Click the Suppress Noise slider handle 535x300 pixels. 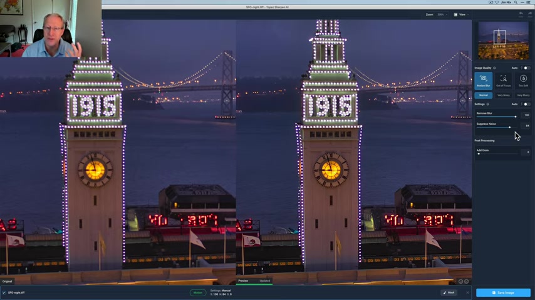(509, 127)
